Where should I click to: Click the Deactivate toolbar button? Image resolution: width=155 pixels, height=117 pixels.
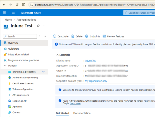click(x=61, y=36)
